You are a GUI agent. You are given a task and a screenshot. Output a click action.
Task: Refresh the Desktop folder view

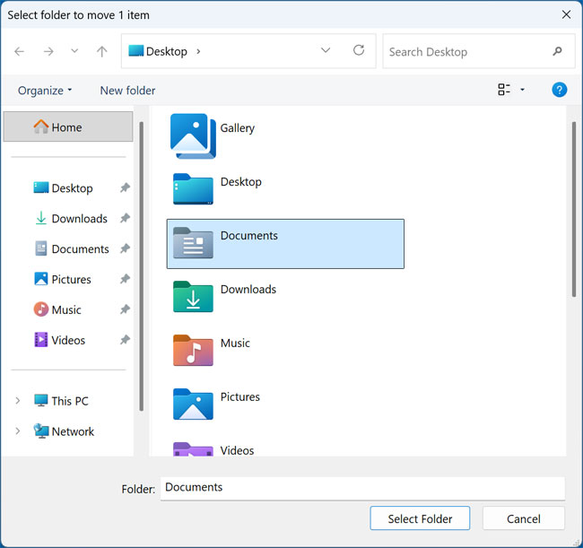pyautogui.click(x=359, y=50)
